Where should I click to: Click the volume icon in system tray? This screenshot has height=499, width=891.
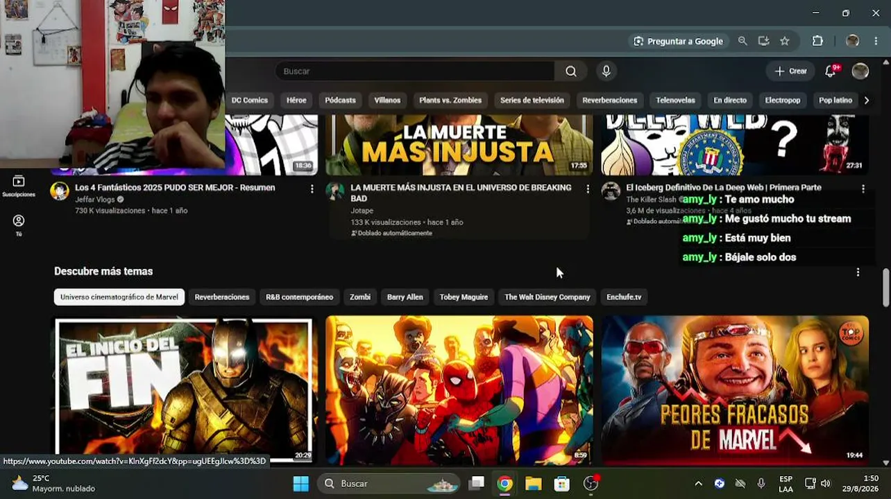pyautogui.click(x=826, y=483)
